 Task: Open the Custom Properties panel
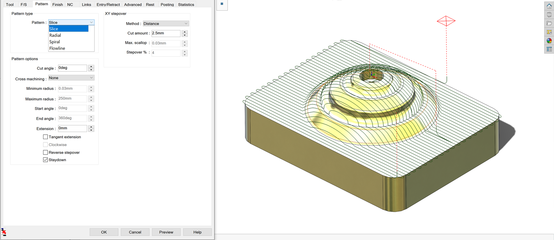(x=549, y=49)
